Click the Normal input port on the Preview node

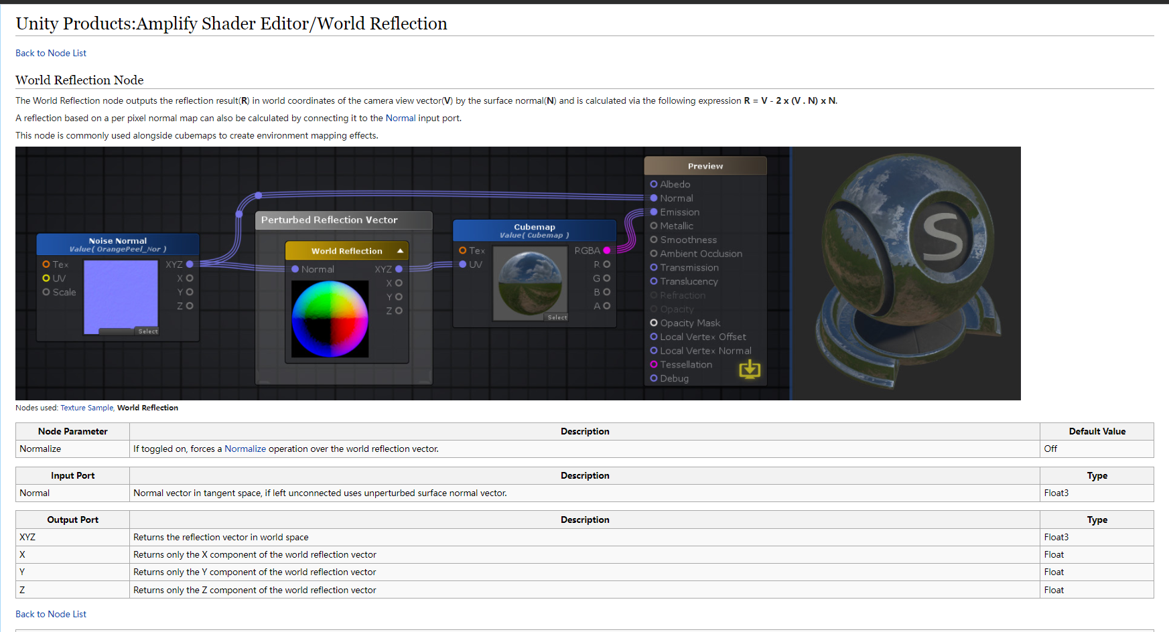[654, 198]
